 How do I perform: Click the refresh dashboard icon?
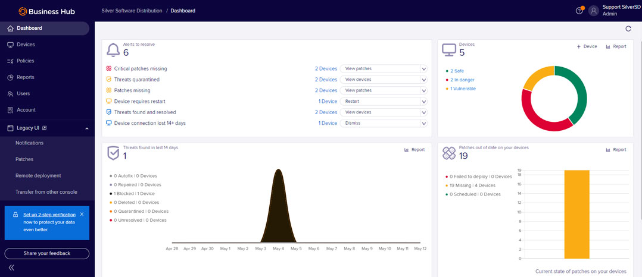(628, 29)
